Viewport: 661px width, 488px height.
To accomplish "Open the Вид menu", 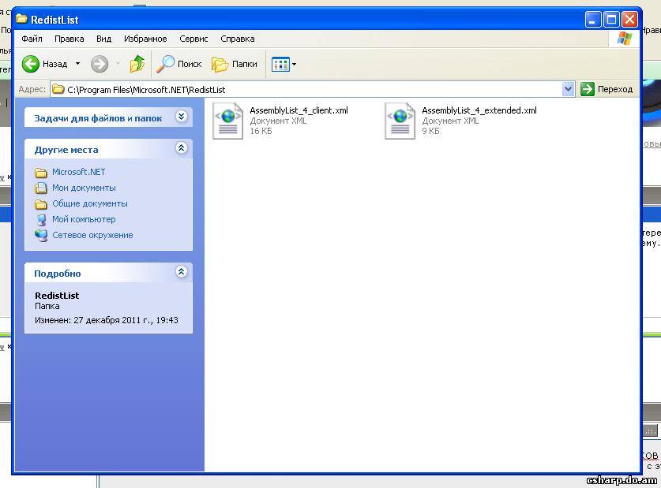I will [x=103, y=39].
